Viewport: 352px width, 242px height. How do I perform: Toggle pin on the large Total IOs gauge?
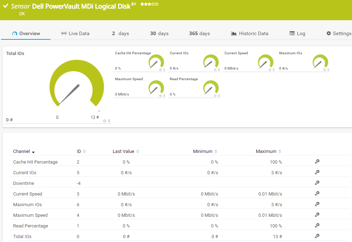pyautogui.click(x=109, y=121)
